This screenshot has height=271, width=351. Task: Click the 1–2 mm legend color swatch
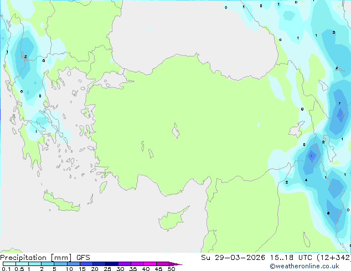[x=35, y=264]
